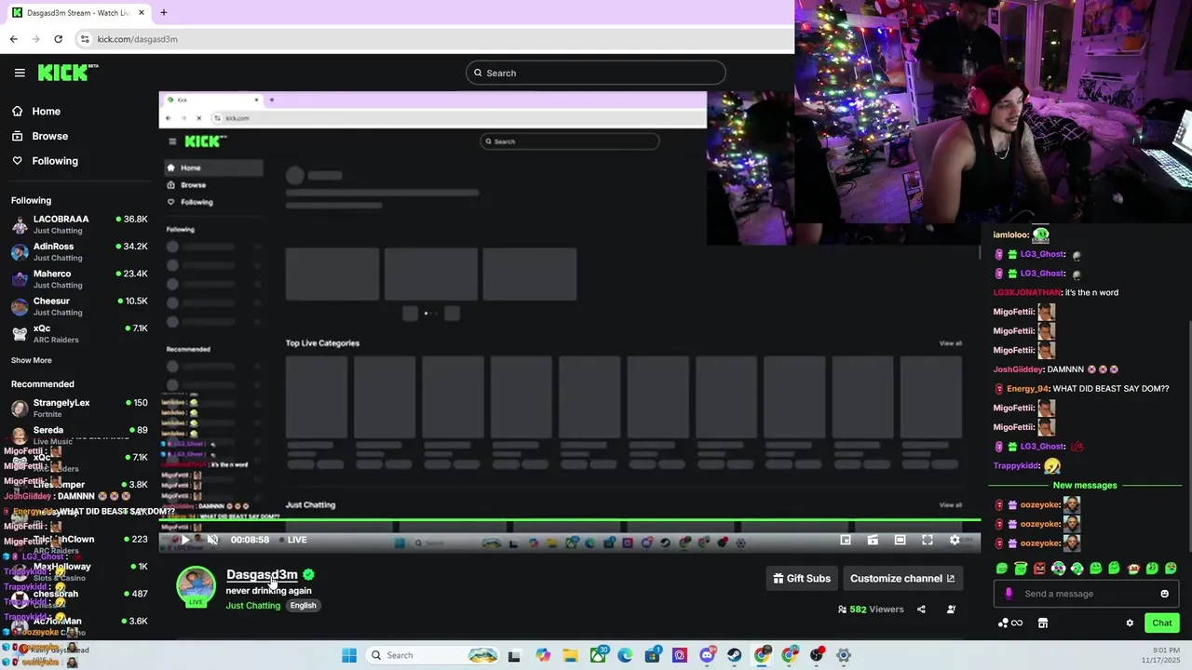This screenshot has width=1192, height=670.
Task: Click the channel points icon below the chat box
Action: [1010, 623]
